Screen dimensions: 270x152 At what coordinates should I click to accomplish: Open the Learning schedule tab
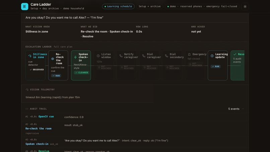[118, 6]
